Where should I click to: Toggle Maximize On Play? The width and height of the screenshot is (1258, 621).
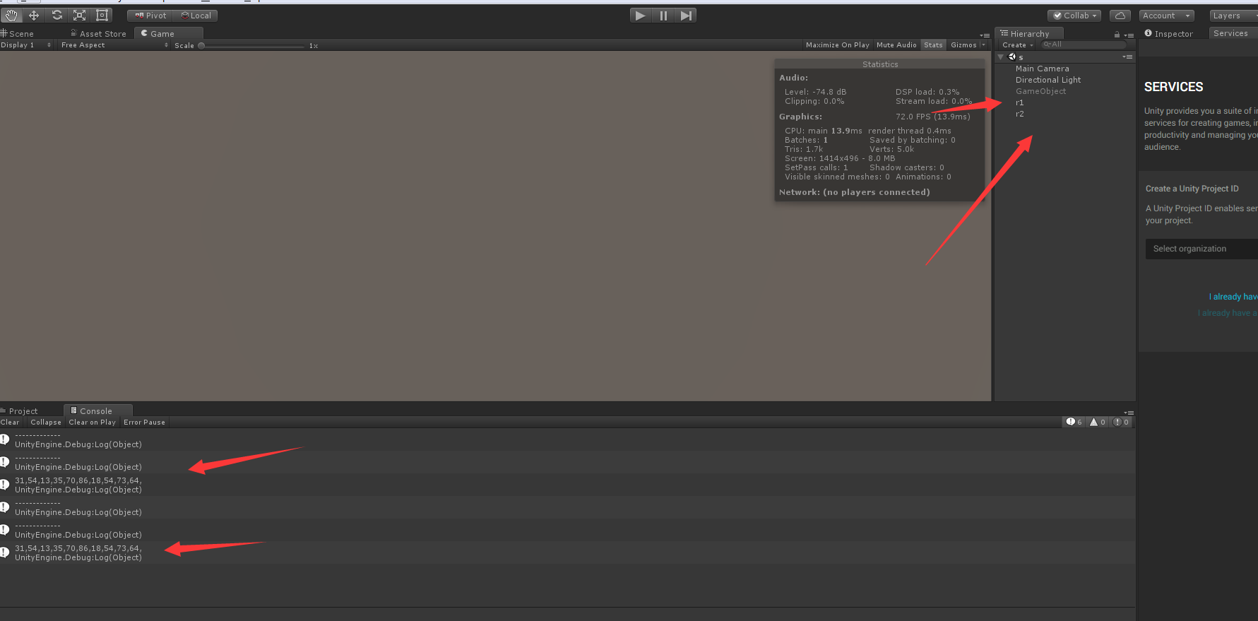tap(838, 45)
